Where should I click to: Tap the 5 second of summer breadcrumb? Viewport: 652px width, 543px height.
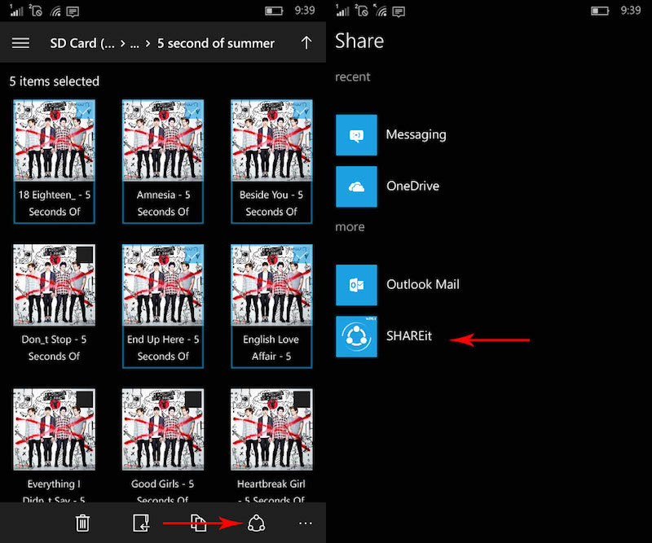[215, 43]
